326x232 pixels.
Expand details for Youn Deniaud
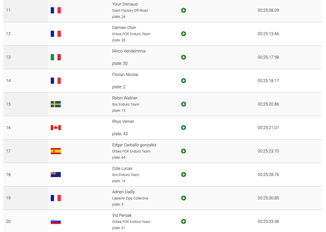pos(183,10)
